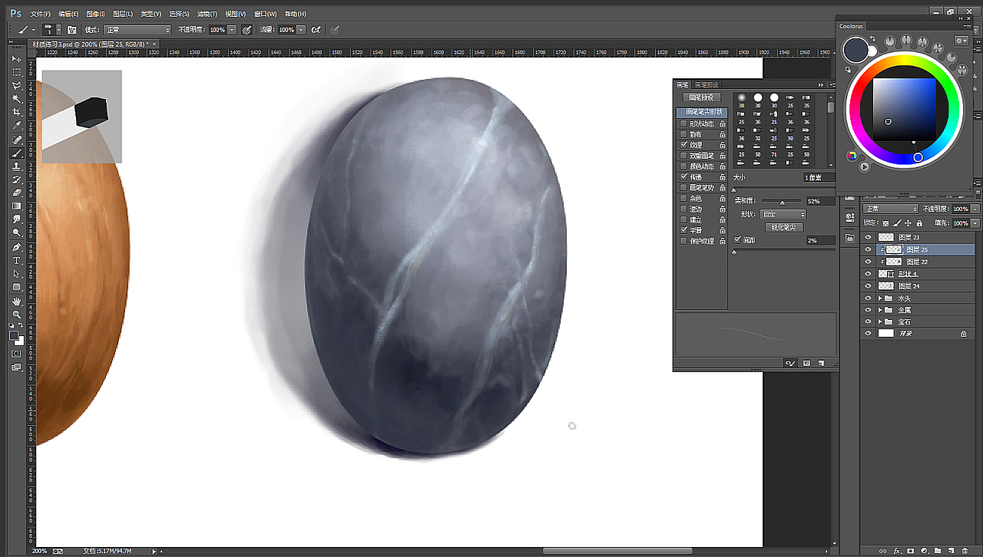Click the Add layer style fx icon

point(896,551)
